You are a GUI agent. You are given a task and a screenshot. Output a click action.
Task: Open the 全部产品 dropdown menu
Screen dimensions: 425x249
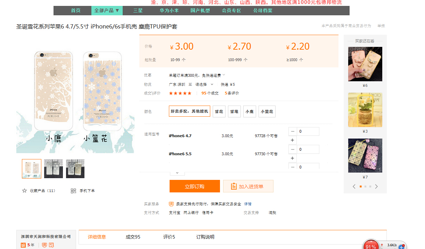pyautogui.click(x=107, y=10)
